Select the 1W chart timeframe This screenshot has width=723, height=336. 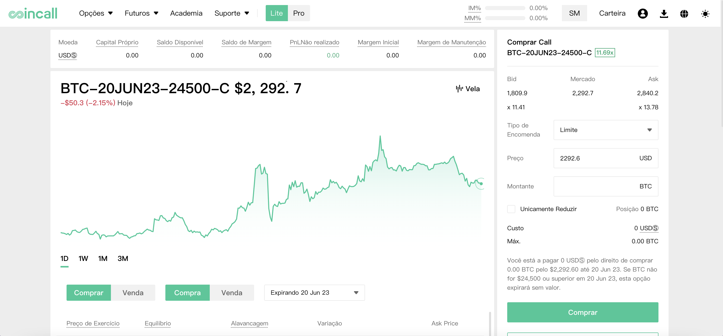[x=83, y=258]
